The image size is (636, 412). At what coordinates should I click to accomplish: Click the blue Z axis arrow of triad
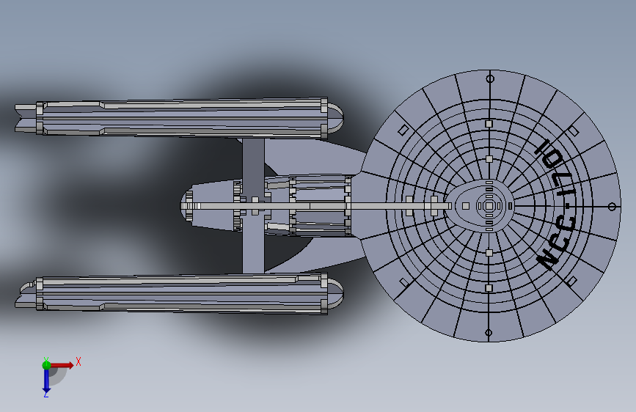[46, 382]
